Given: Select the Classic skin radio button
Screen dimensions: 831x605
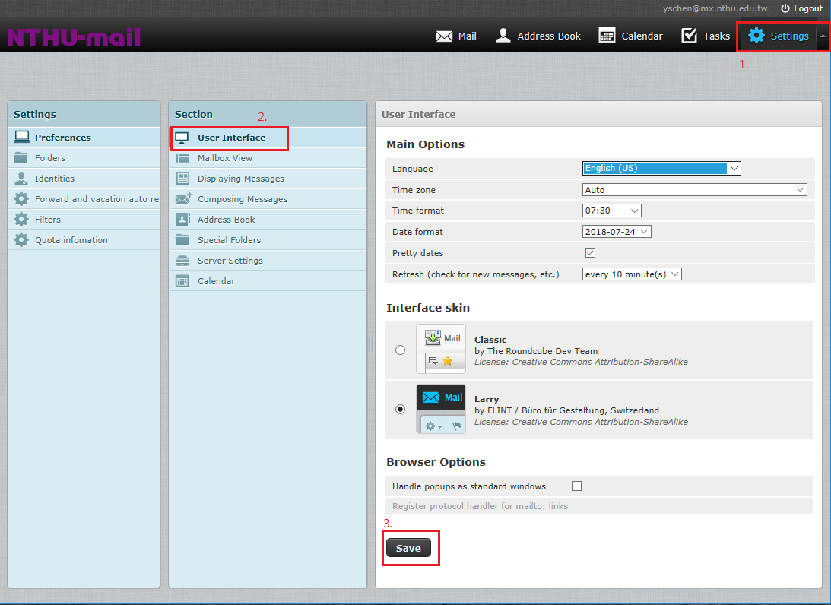Looking at the screenshot, I should (401, 350).
